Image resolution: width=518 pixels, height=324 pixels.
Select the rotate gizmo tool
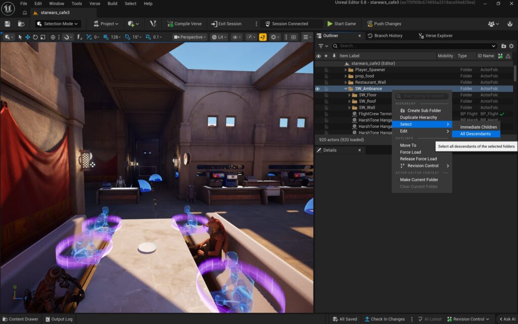tap(35, 37)
